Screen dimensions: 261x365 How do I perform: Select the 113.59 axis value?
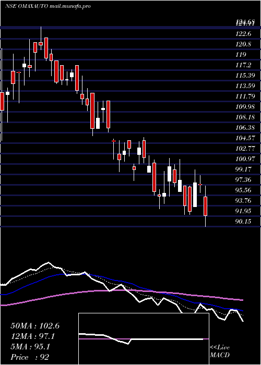245,86
